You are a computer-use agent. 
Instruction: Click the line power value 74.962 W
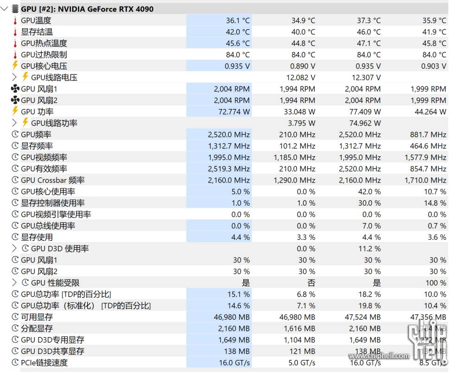point(365,123)
